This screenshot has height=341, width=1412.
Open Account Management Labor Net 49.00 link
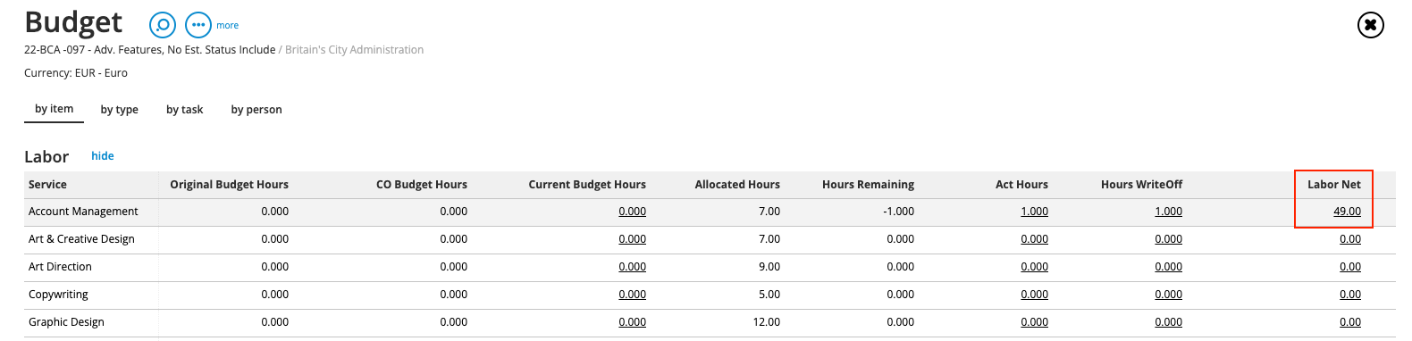click(x=1347, y=212)
